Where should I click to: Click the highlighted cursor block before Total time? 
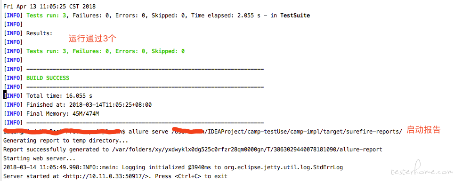coord(5,96)
